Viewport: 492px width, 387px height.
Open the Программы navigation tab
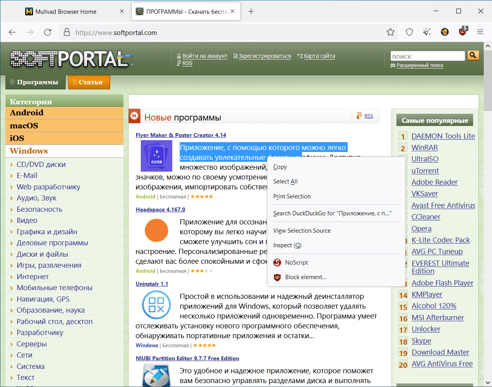[x=35, y=82]
